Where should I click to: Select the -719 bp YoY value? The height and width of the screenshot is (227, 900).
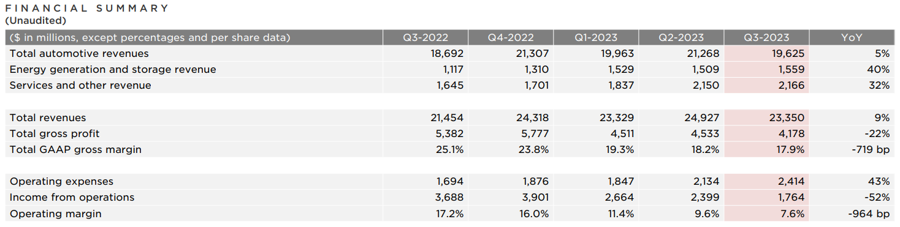(870, 149)
